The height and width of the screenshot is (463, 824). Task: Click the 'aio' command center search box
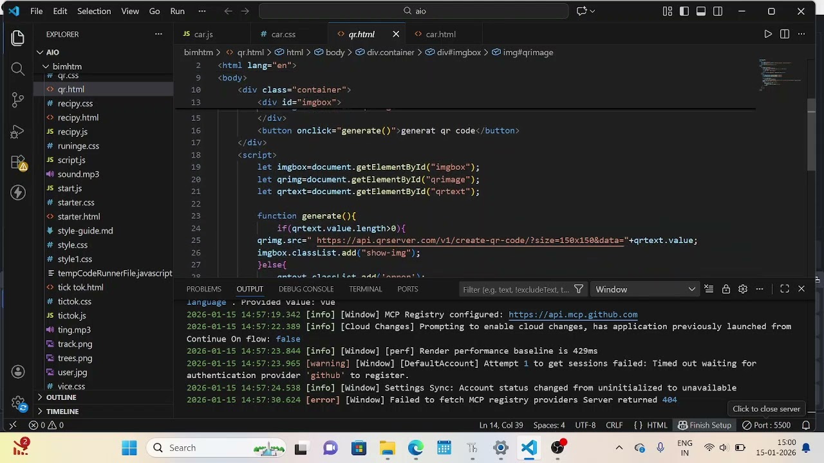pyautogui.click(x=414, y=11)
